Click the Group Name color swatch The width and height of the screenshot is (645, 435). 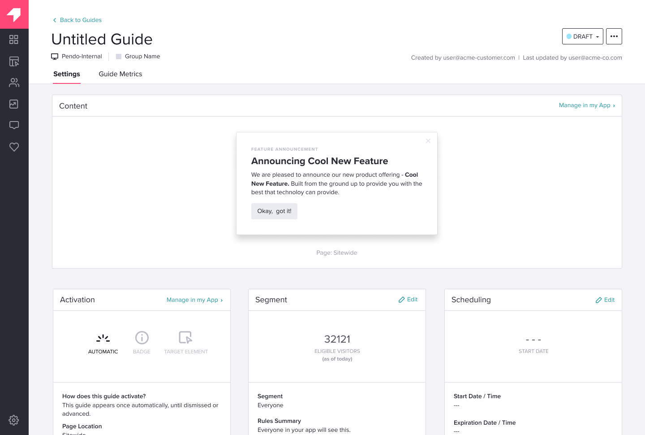pyautogui.click(x=118, y=56)
